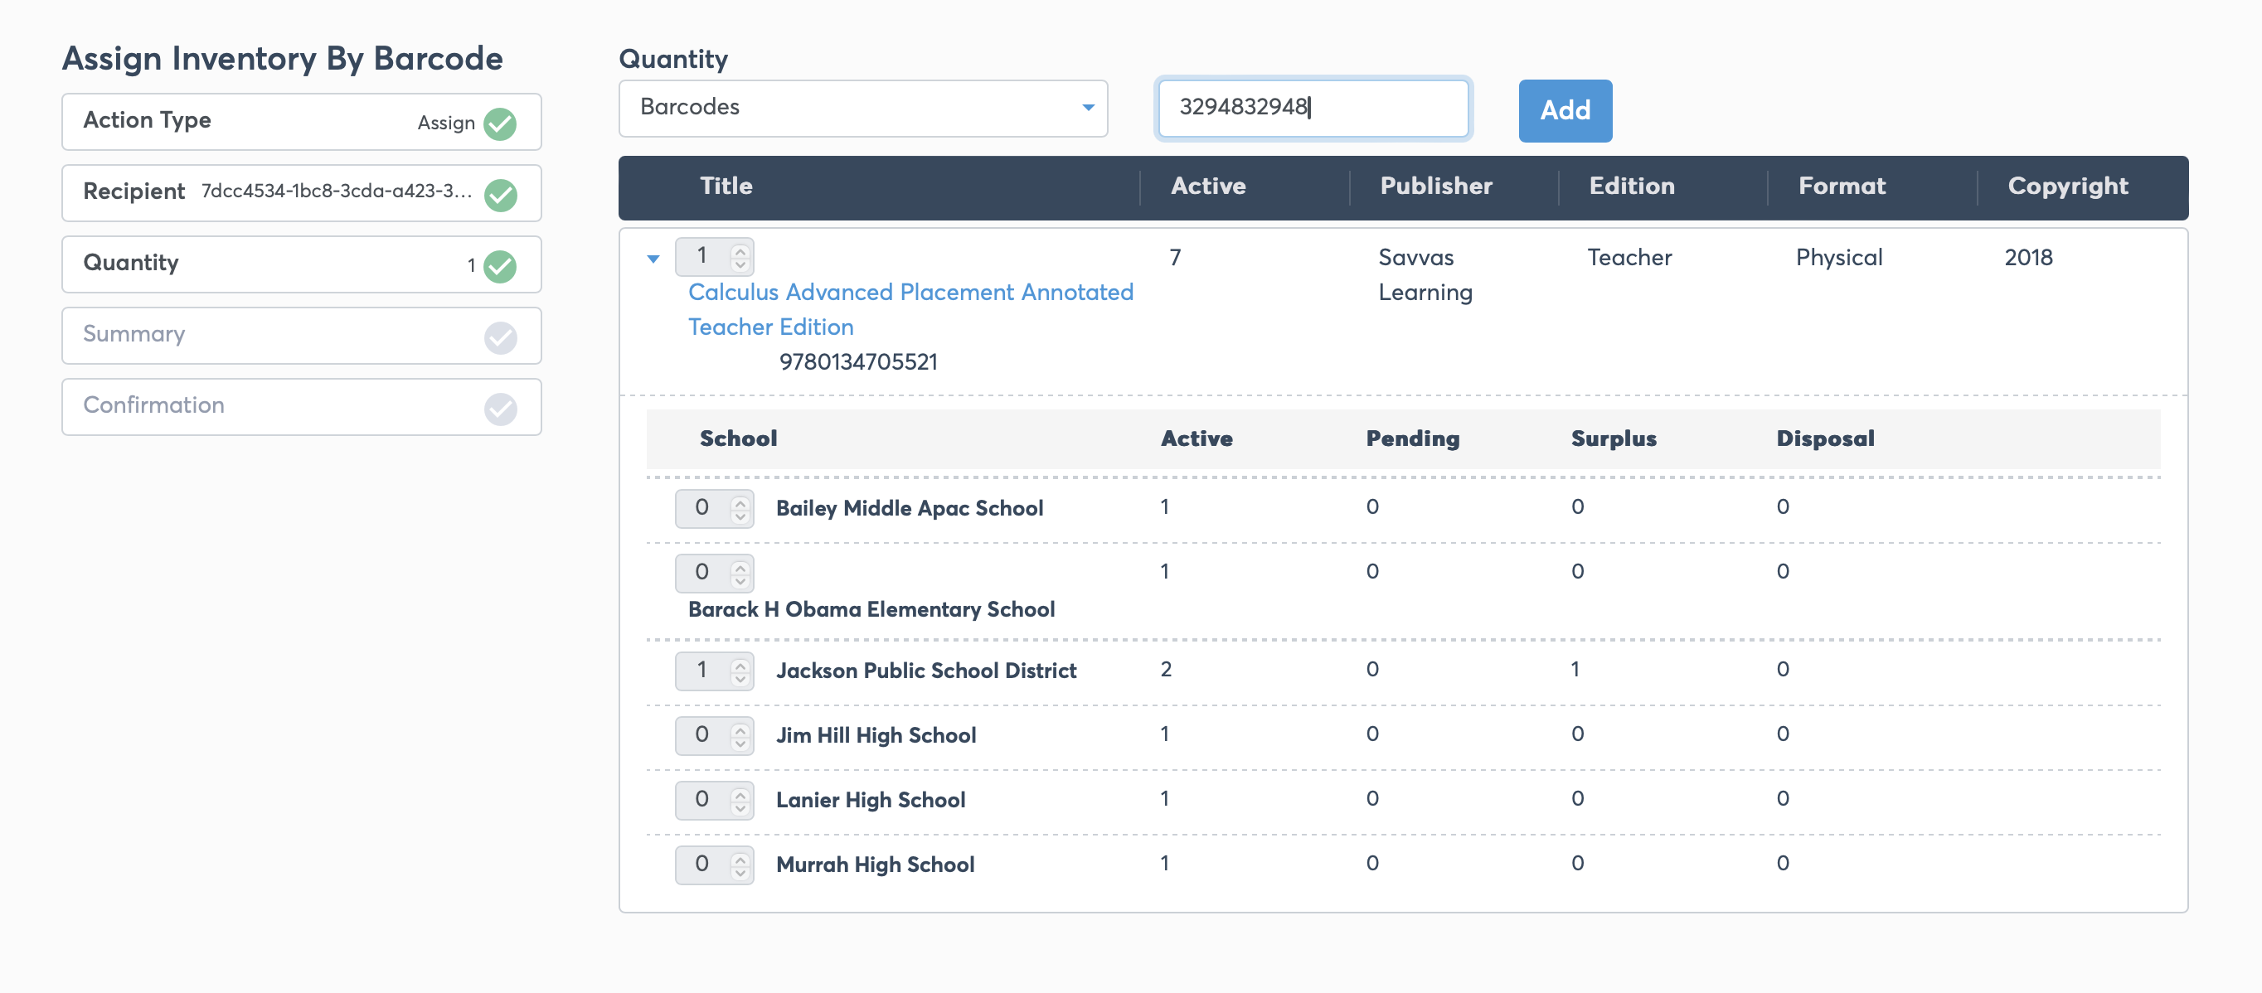Viewport: 2262px width, 993px height.
Task: Click the grey checkmark on Confirmation step
Action: (501, 409)
